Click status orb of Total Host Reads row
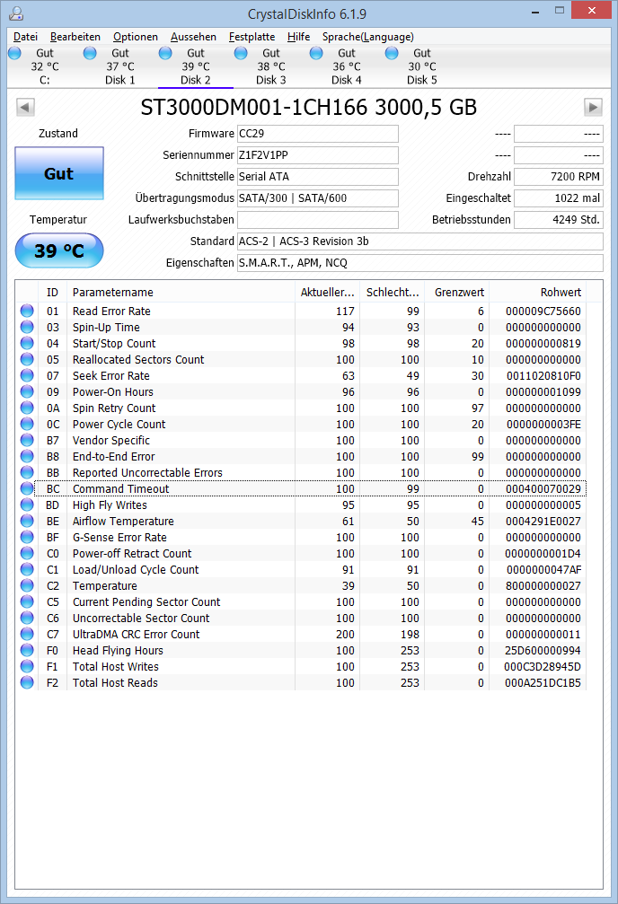The image size is (618, 904). click(x=27, y=682)
